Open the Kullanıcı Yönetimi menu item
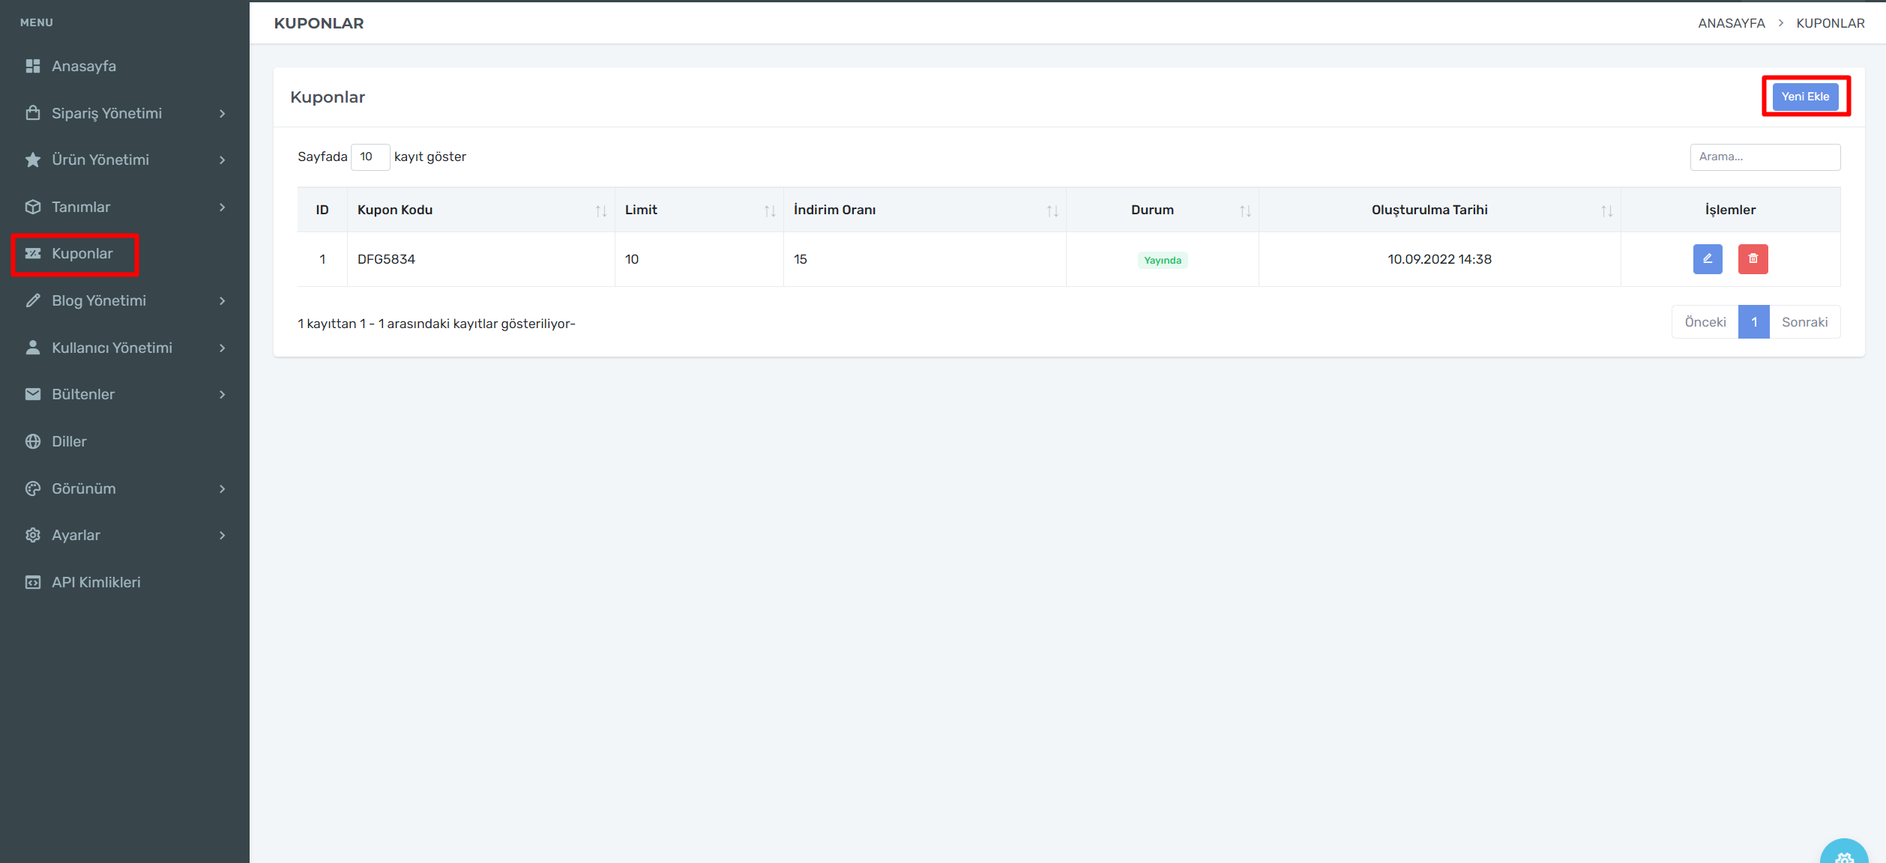1886x863 pixels. pos(112,348)
